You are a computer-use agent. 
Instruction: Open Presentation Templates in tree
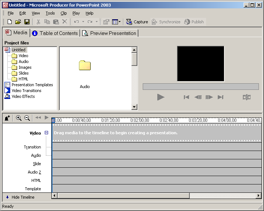coord(32,85)
